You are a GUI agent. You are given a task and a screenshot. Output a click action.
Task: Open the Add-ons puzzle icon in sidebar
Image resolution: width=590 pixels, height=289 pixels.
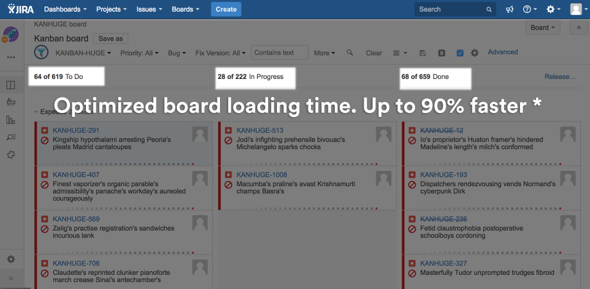pos(10,154)
